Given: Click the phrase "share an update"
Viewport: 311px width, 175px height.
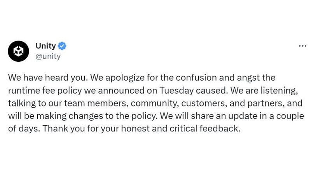Looking at the screenshot, I should (x=206, y=116).
